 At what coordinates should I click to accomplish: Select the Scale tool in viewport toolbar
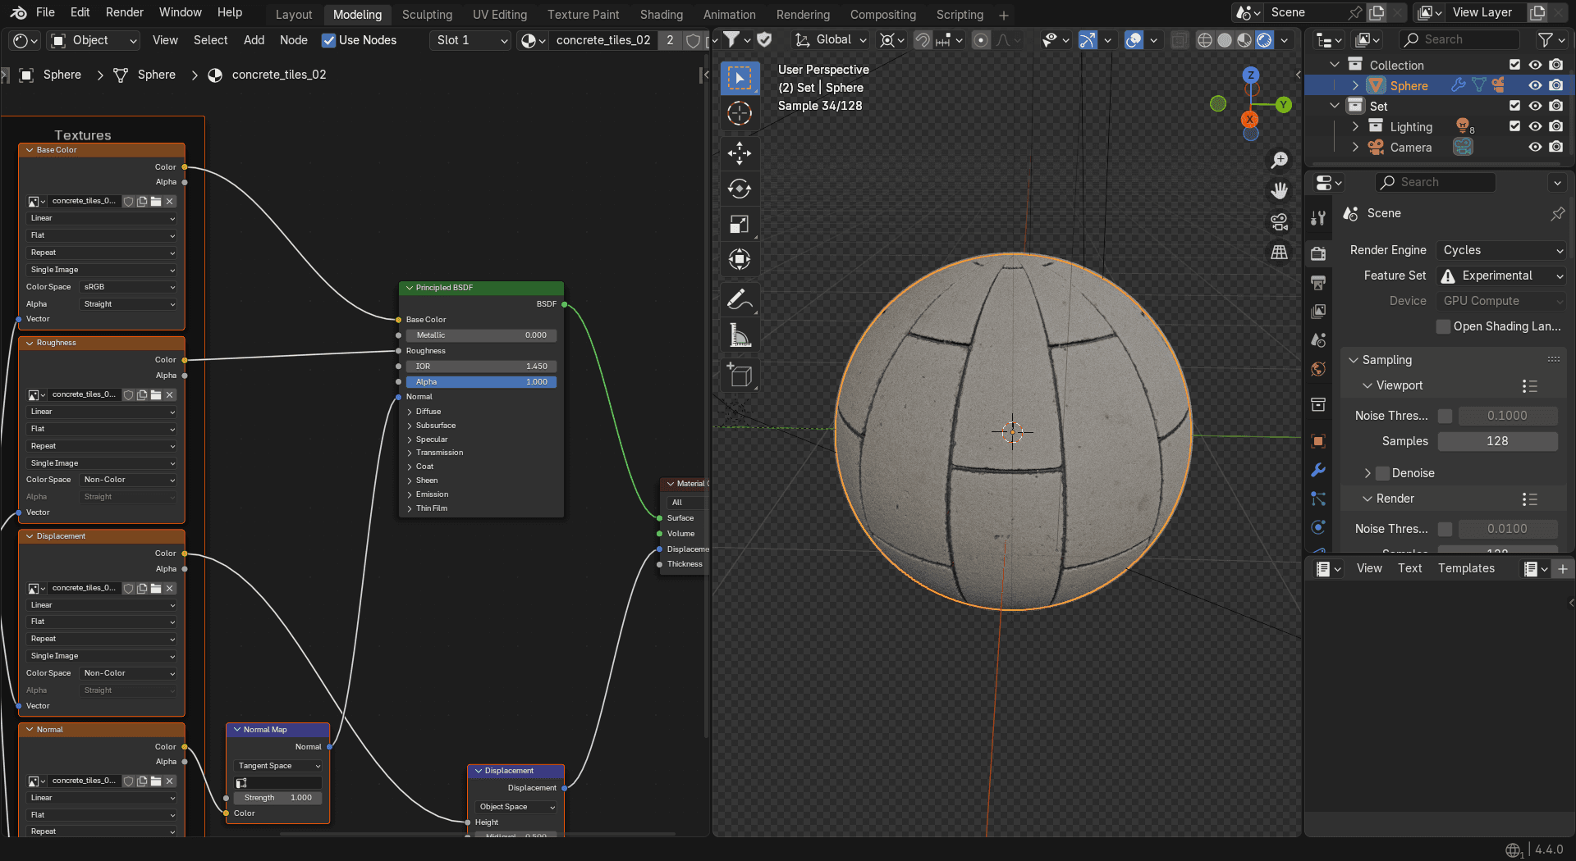(x=739, y=225)
